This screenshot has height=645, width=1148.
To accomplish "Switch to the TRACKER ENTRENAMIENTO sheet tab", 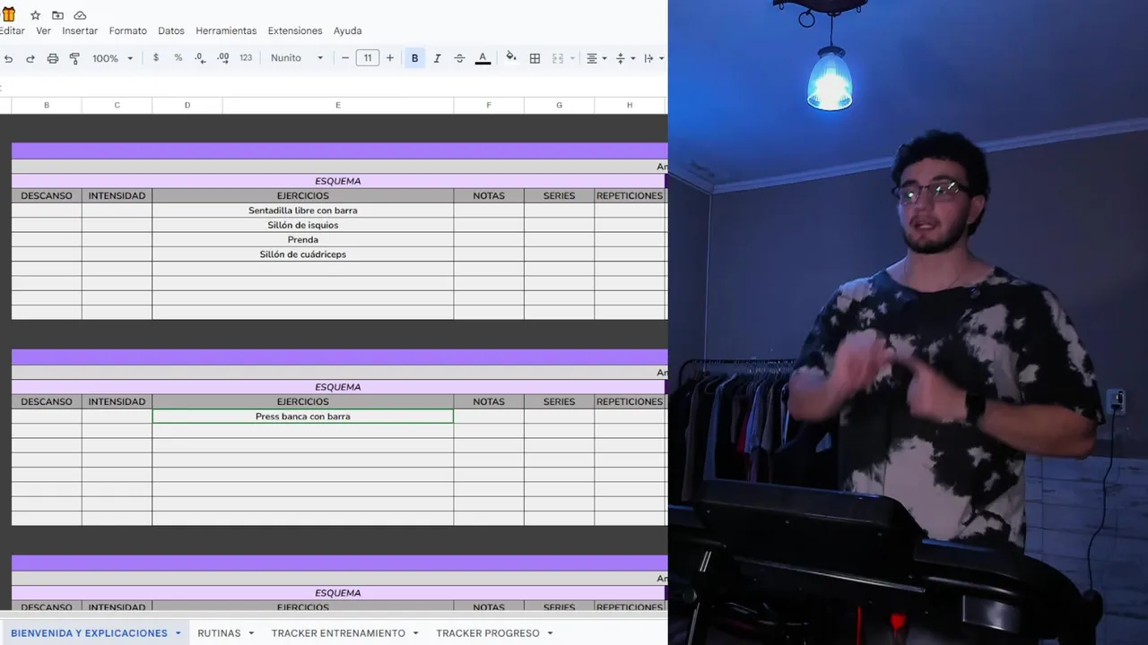I will [x=338, y=633].
